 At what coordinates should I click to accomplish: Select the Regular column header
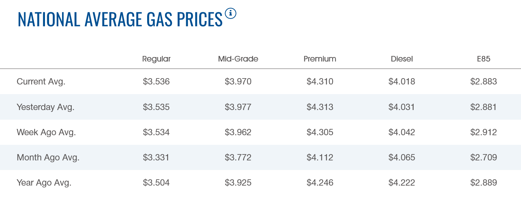tap(156, 59)
